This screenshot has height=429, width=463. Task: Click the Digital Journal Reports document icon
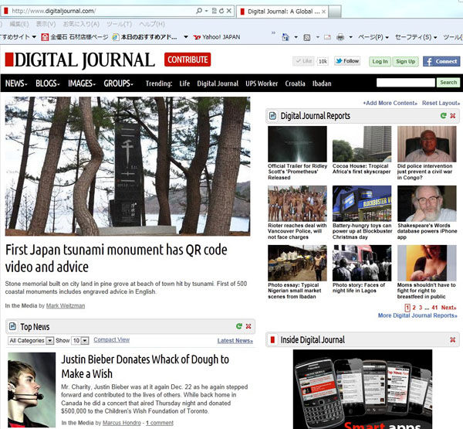[x=272, y=116]
